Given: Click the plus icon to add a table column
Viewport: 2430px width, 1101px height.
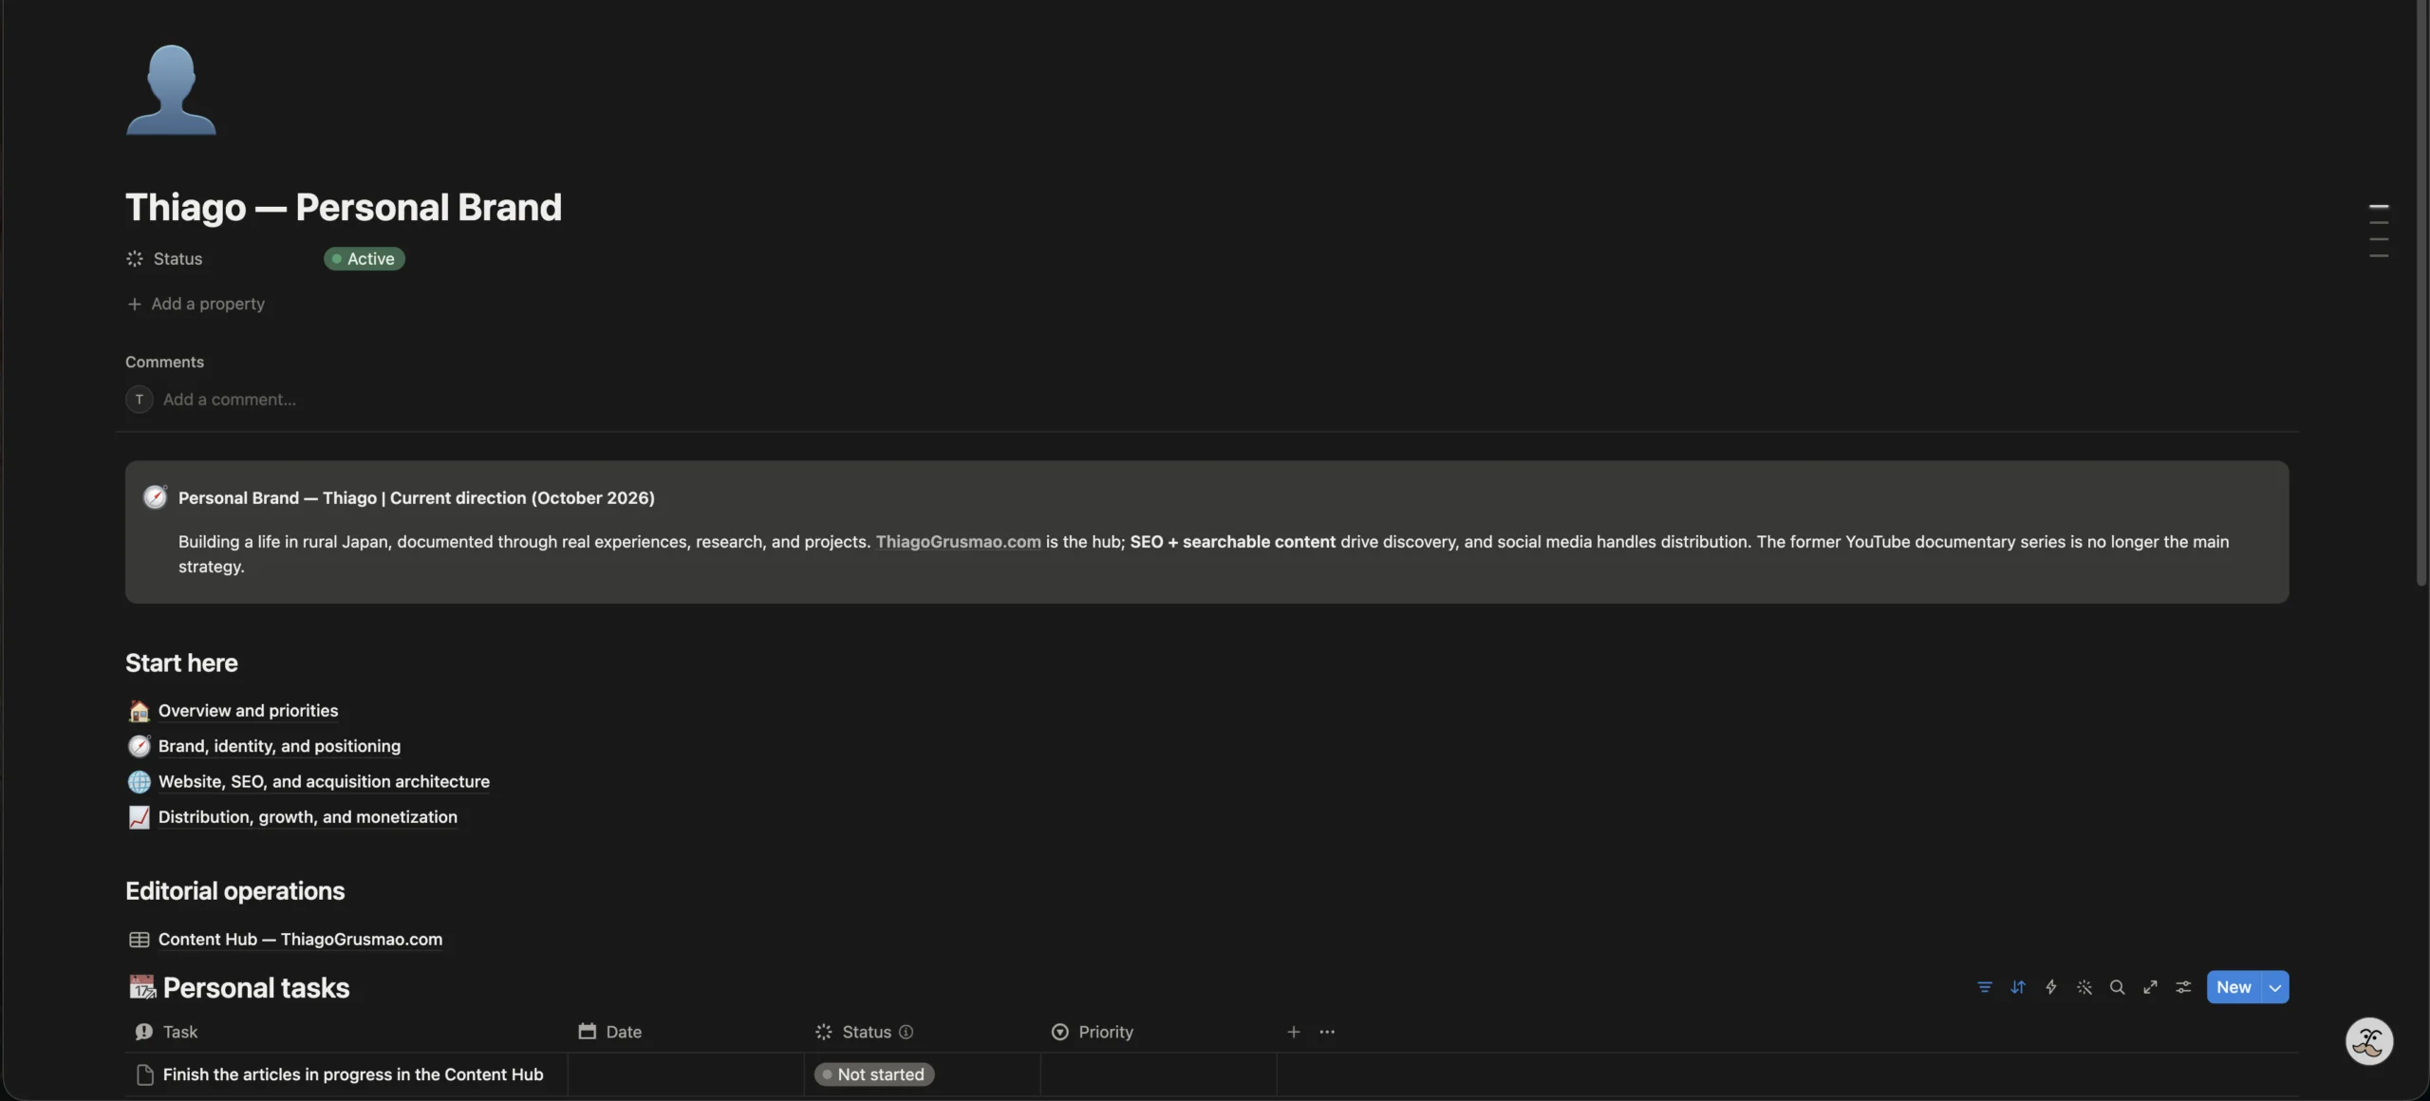Looking at the screenshot, I should (1293, 1032).
